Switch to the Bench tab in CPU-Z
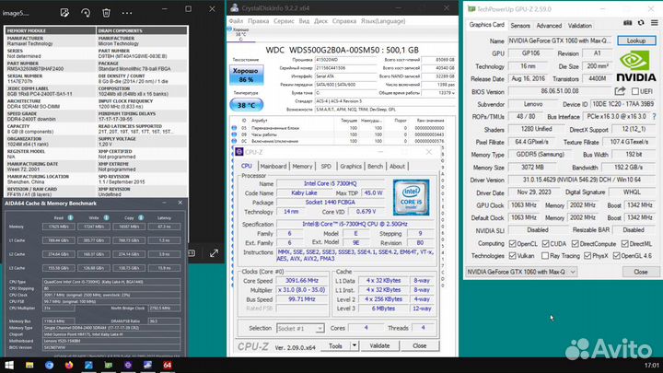The width and height of the screenshot is (663, 373). (375, 166)
